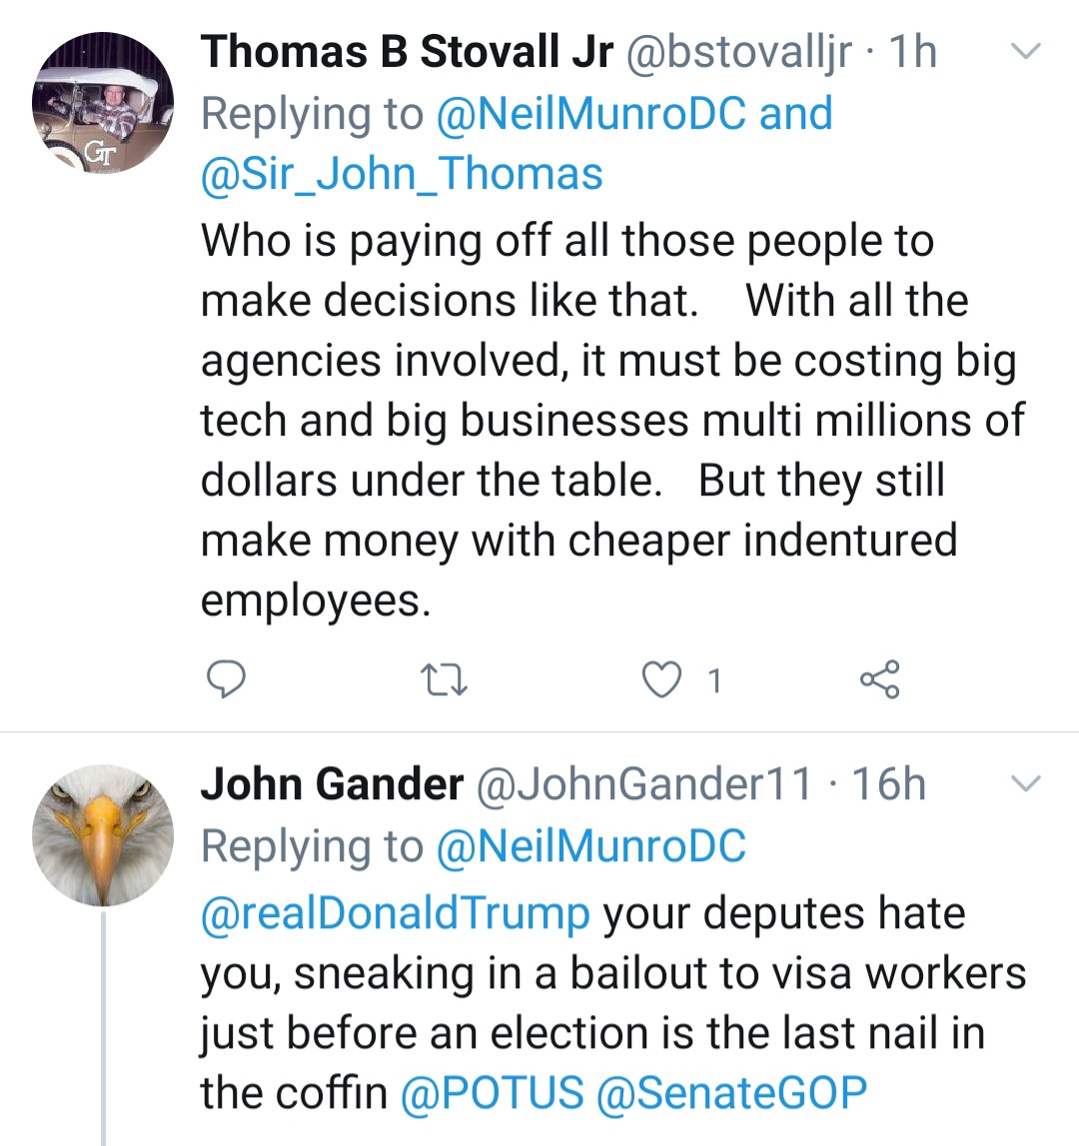The width and height of the screenshot is (1079, 1146).
Task: Open the @realDonaldTrump mention
Action: 396,913
